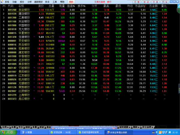
Task: Open the 资讯 menu
Action: coord(47,2)
